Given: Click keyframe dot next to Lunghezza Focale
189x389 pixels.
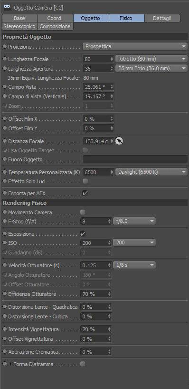Looking at the screenshot, I should [5, 59].
